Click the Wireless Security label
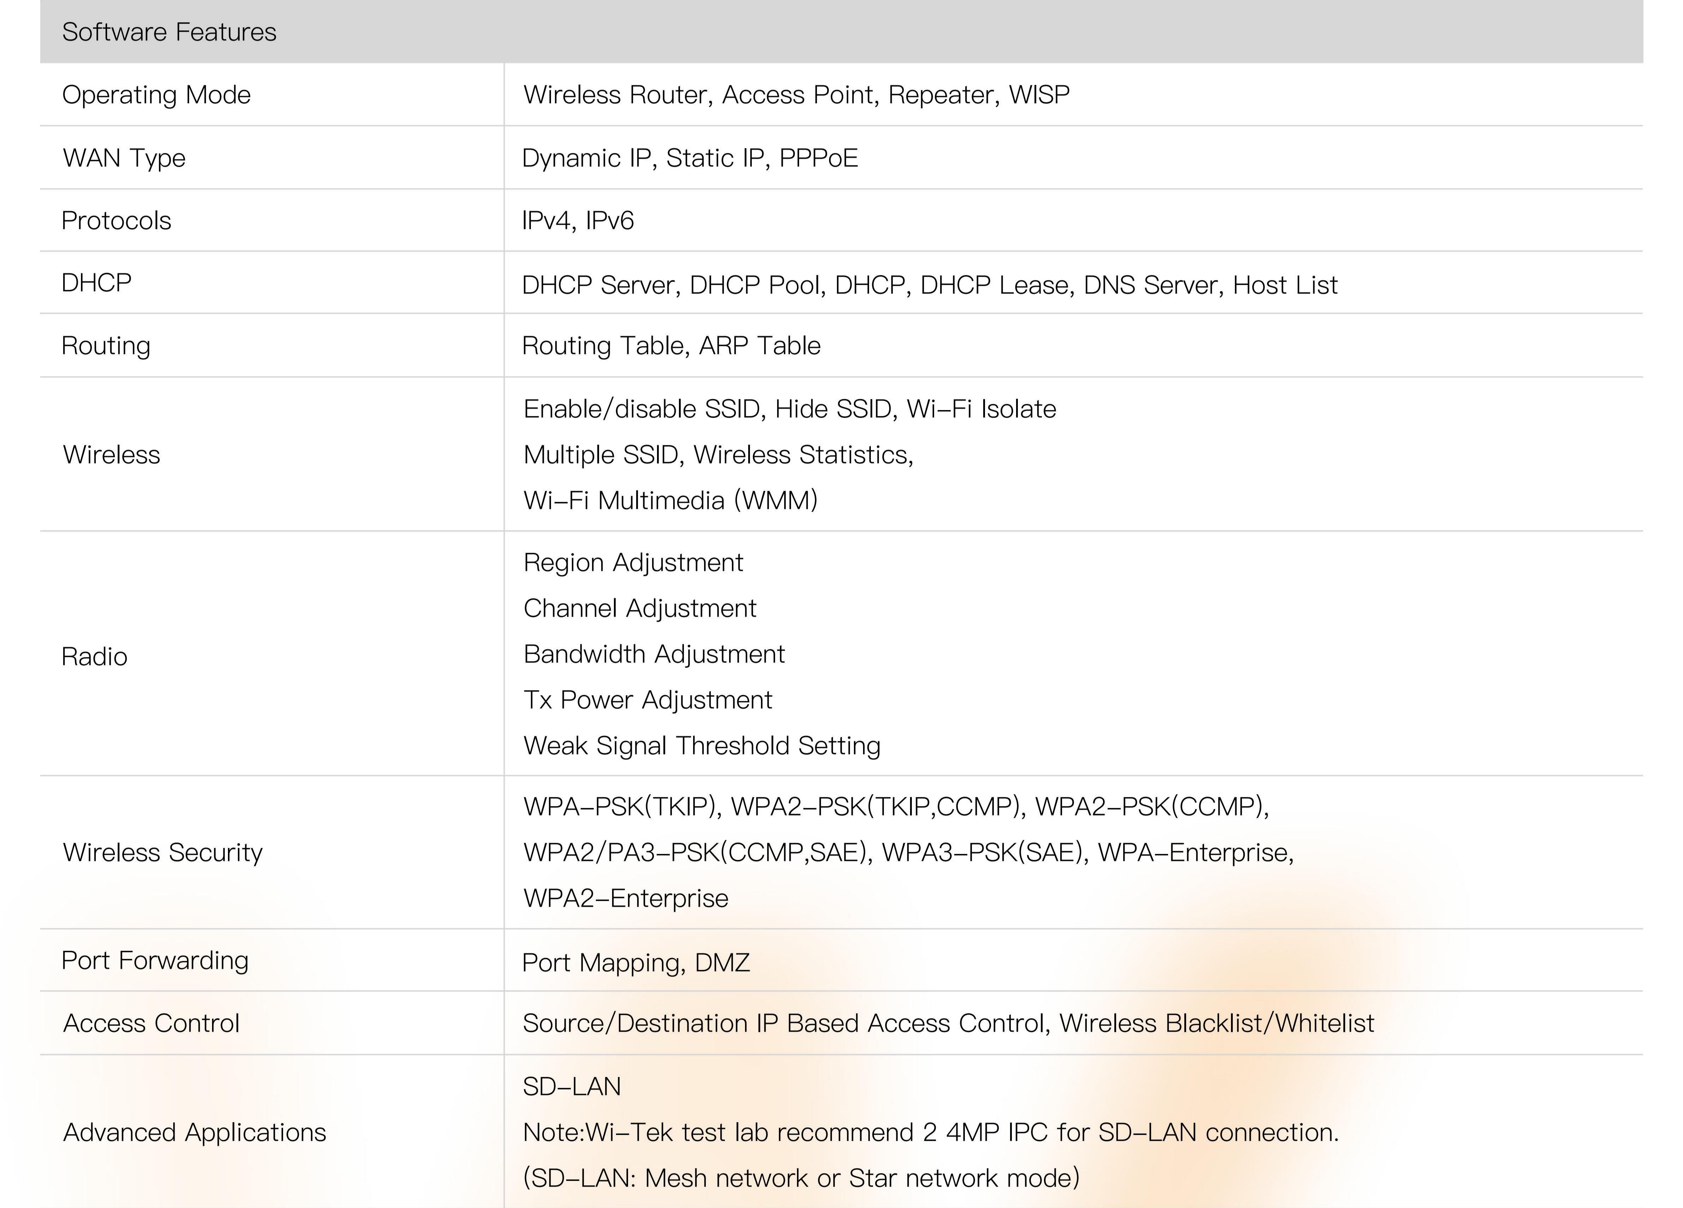Image resolution: width=1683 pixels, height=1208 pixels. coord(163,852)
